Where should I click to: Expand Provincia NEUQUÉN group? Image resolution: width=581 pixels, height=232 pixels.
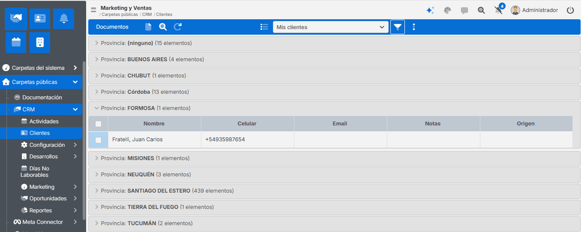tap(334, 175)
